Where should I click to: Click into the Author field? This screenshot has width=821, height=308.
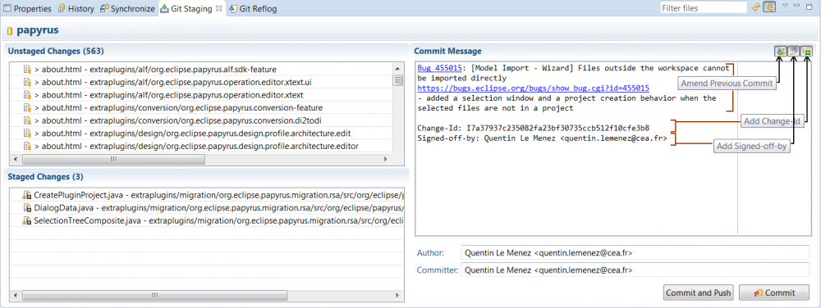635,252
